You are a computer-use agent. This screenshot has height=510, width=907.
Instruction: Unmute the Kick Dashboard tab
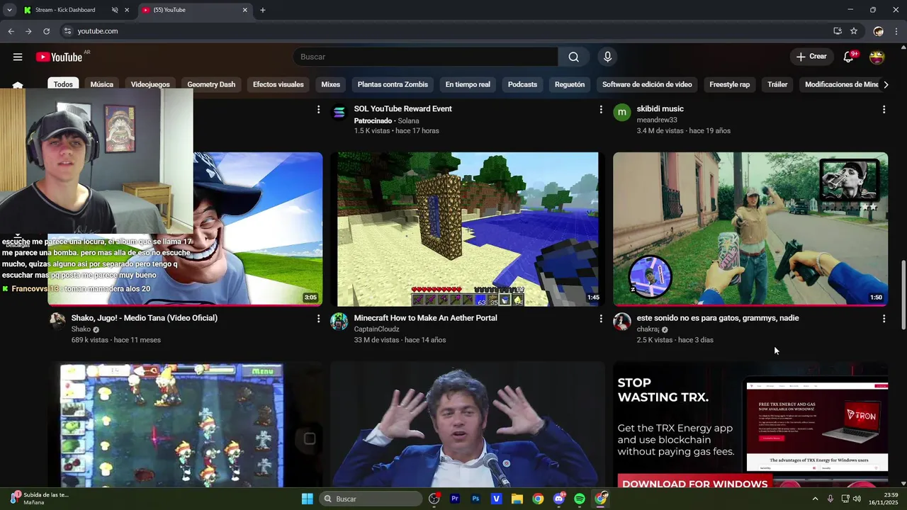pos(114,10)
